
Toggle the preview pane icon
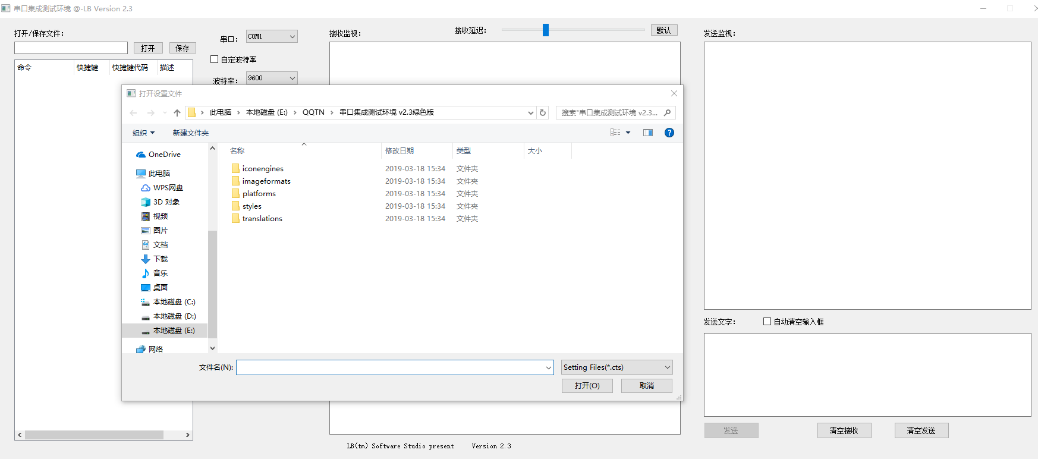tap(648, 133)
